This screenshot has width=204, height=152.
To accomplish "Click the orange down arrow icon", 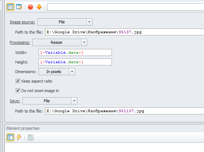I will 39,7.
